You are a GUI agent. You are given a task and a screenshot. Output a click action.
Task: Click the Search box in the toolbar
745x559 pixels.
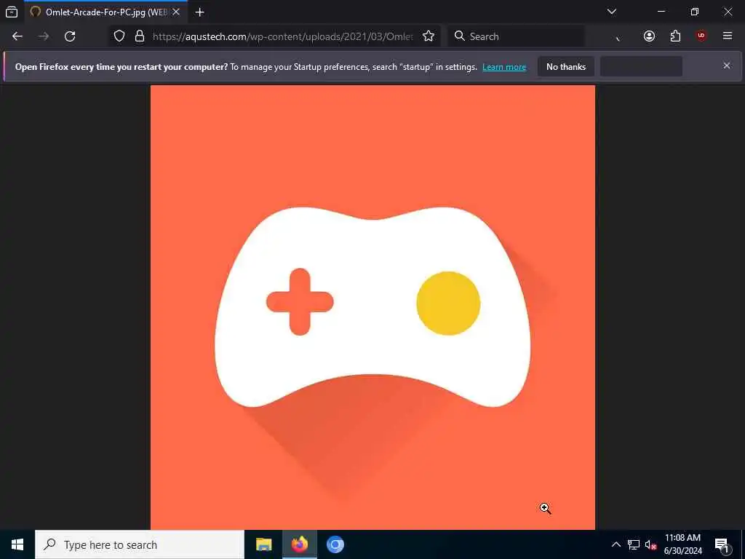tap(517, 36)
